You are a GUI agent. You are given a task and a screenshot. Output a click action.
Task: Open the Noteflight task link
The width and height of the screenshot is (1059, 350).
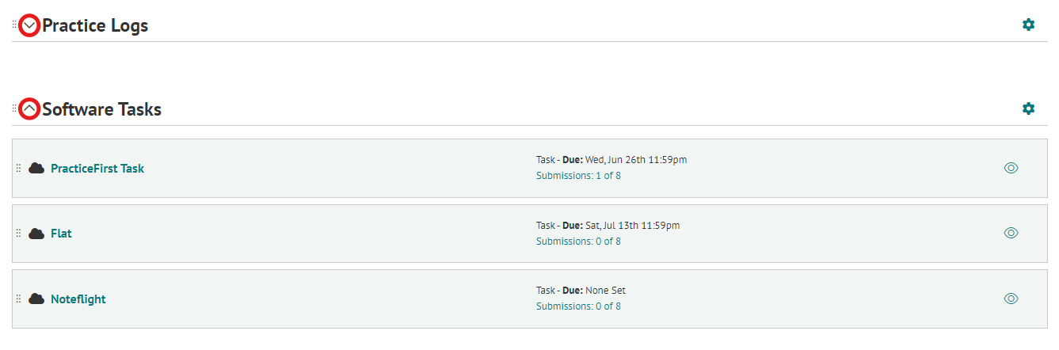tap(78, 299)
